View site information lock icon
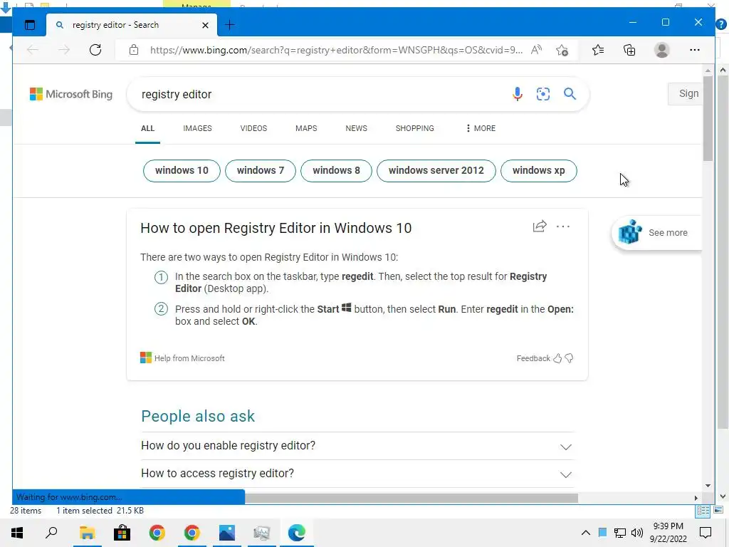 [134, 50]
